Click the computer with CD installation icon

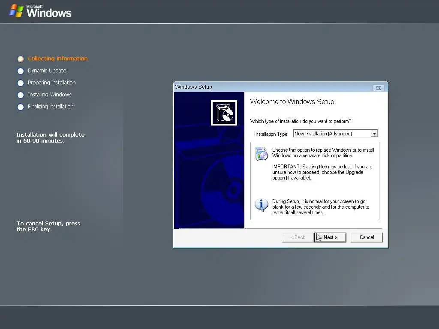(261, 154)
